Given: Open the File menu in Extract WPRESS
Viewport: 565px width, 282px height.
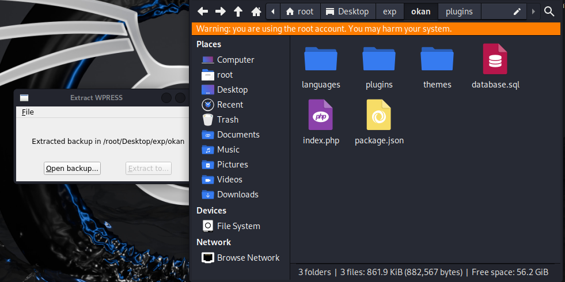Looking at the screenshot, I should (28, 112).
